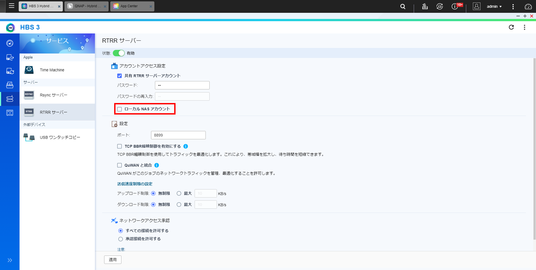Click the RSYNC server icon
The width and height of the screenshot is (536, 270).
pyautogui.click(x=29, y=95)
